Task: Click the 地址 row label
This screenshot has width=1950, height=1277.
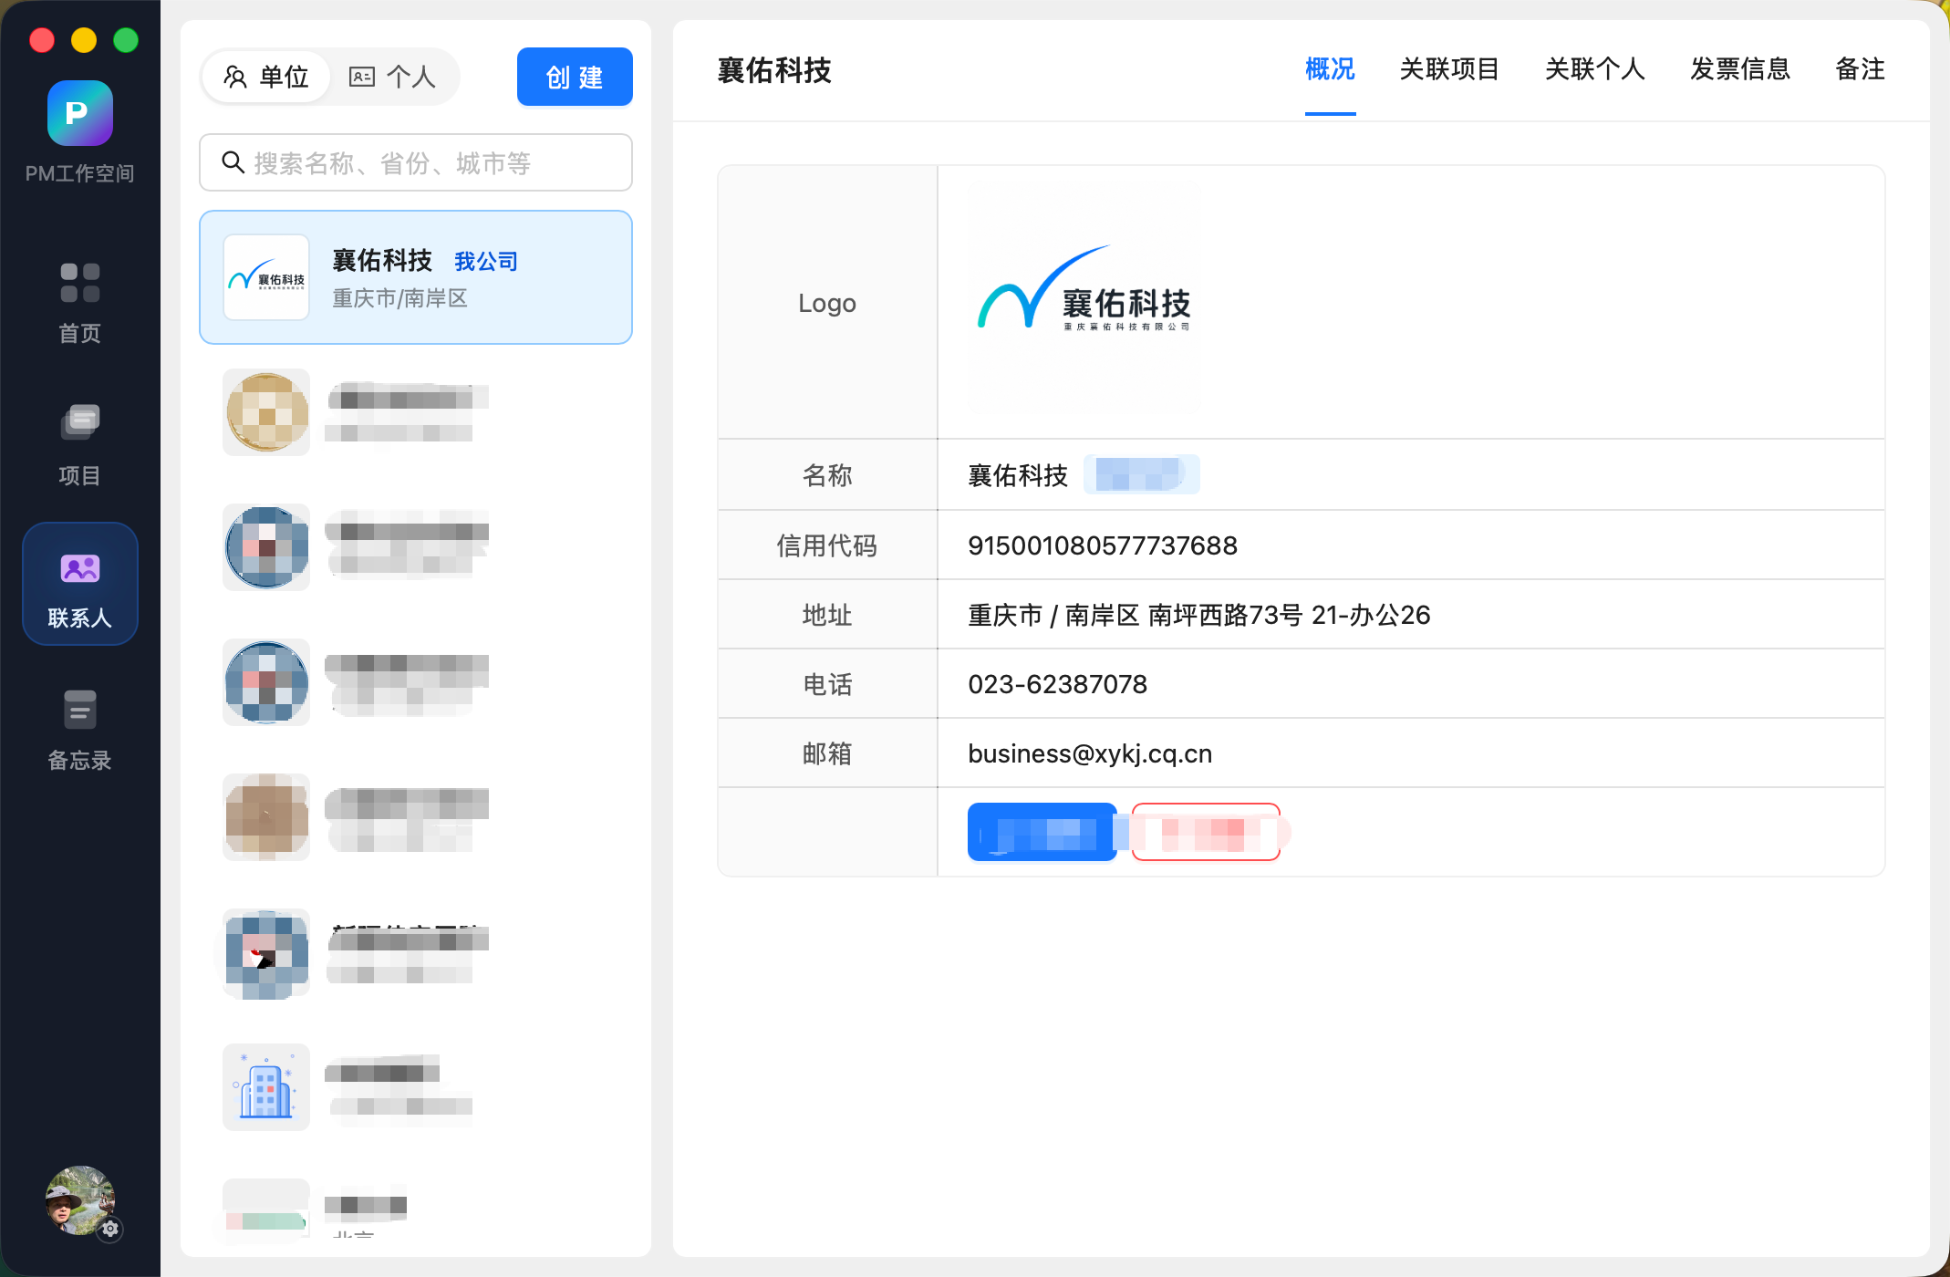Action: point(827,615)
